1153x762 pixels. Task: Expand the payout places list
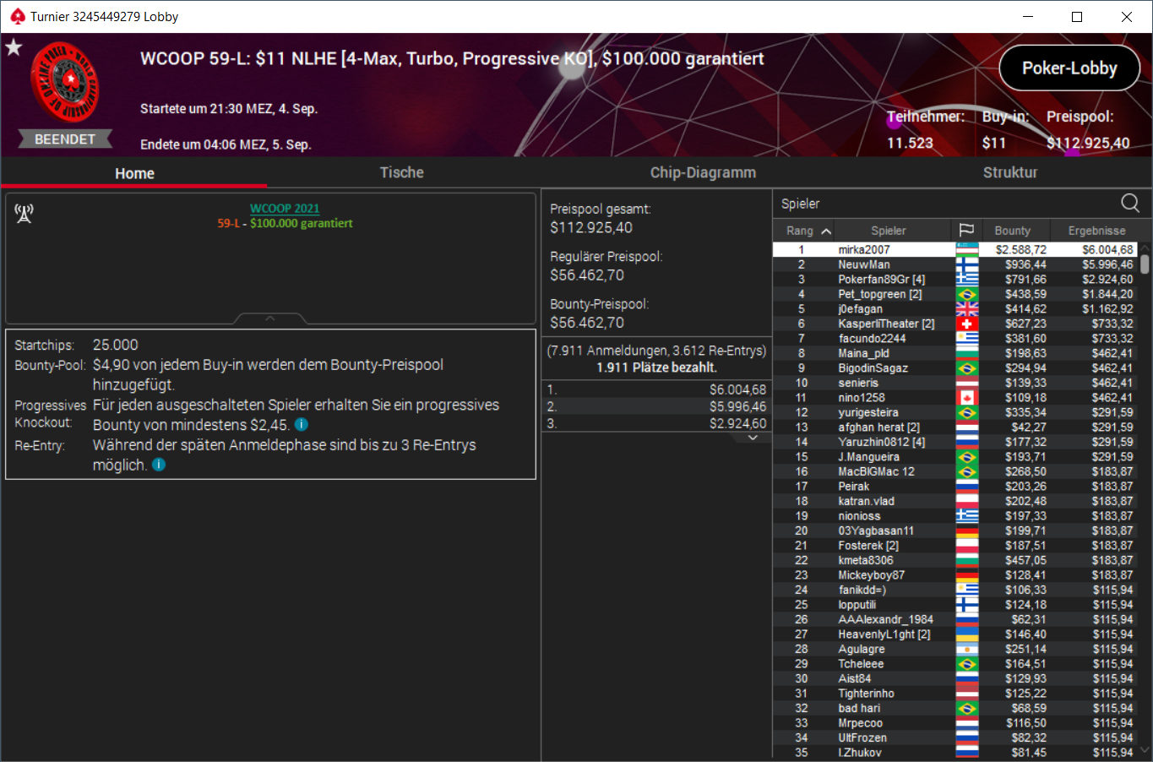(753, 438)
